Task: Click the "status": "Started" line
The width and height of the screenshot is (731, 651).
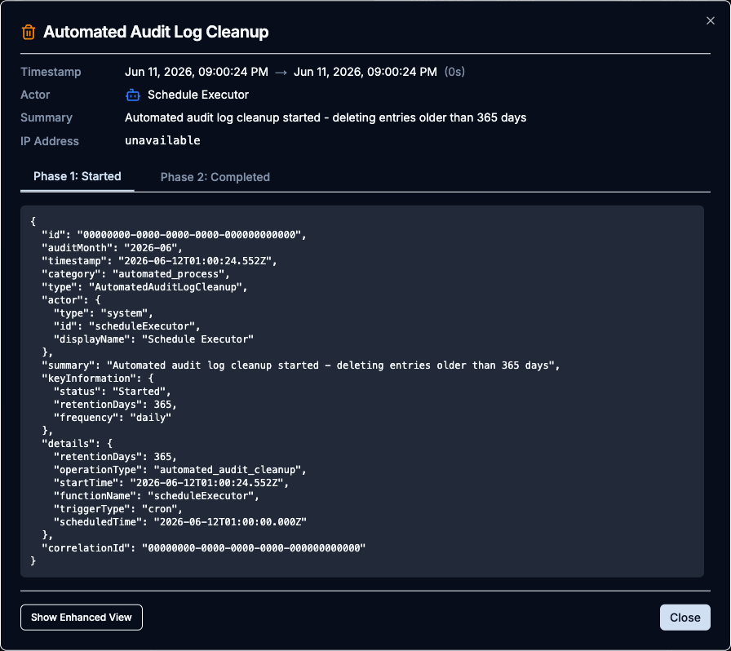Action: coord(113,392)
